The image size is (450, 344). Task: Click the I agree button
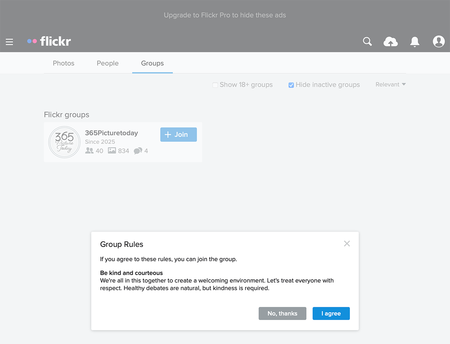coord(331,313)
